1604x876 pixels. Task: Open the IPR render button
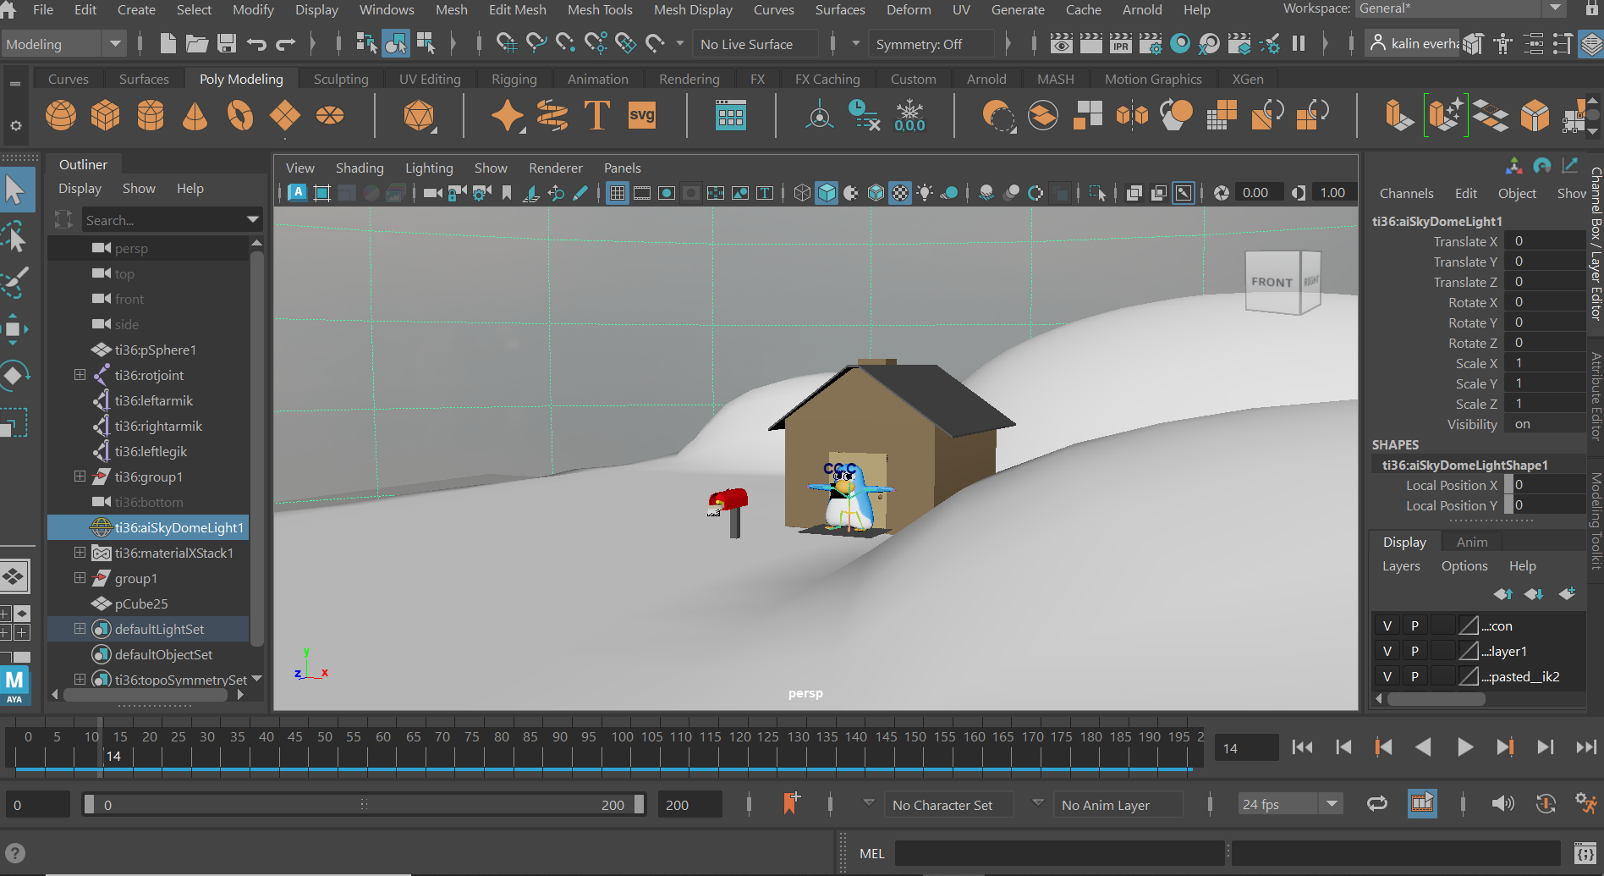point(1120,43)
